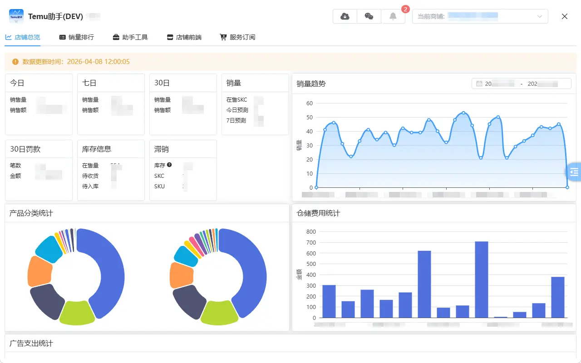
Task: Click the 店铺总览 tab
Action: click(23, 37)
